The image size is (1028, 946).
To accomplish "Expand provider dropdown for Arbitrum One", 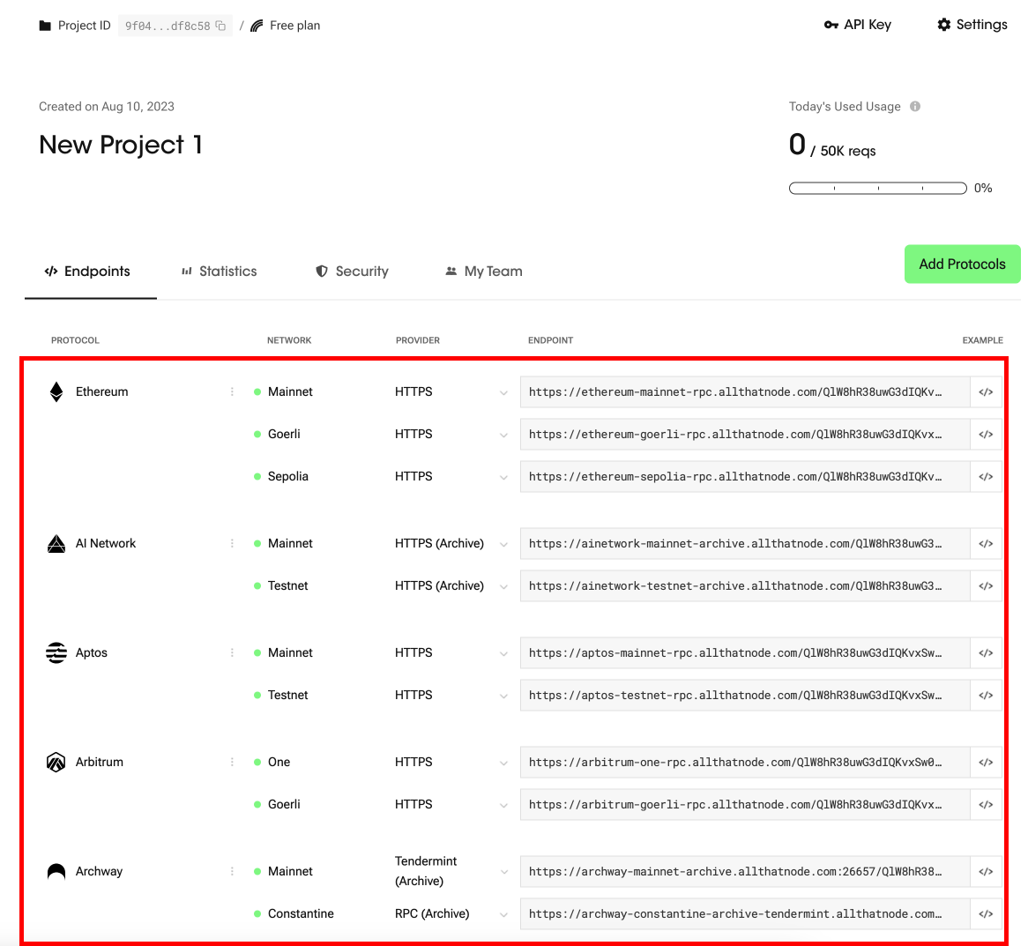I will click(x=503, y=764).
